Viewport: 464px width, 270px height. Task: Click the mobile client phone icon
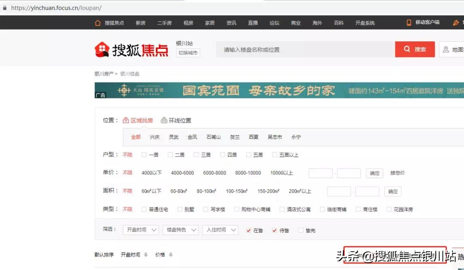(x=408, y=23)
